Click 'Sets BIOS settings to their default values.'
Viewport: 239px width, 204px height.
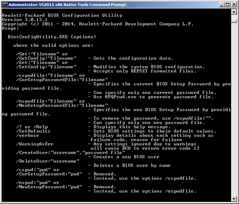pos(155,131)
